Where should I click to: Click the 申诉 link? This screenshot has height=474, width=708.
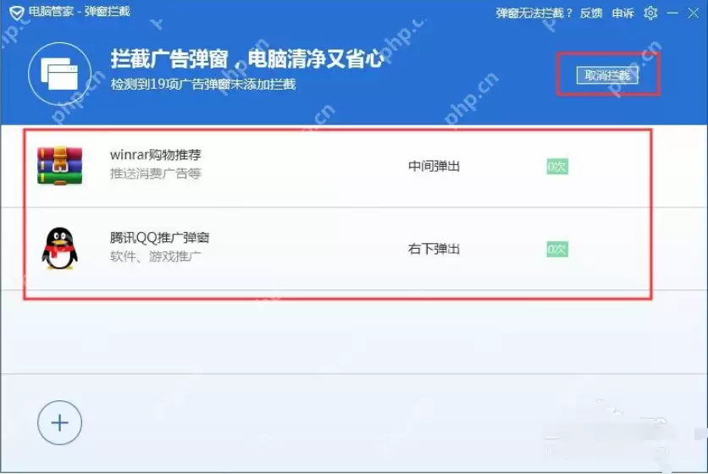coord(623,13)
